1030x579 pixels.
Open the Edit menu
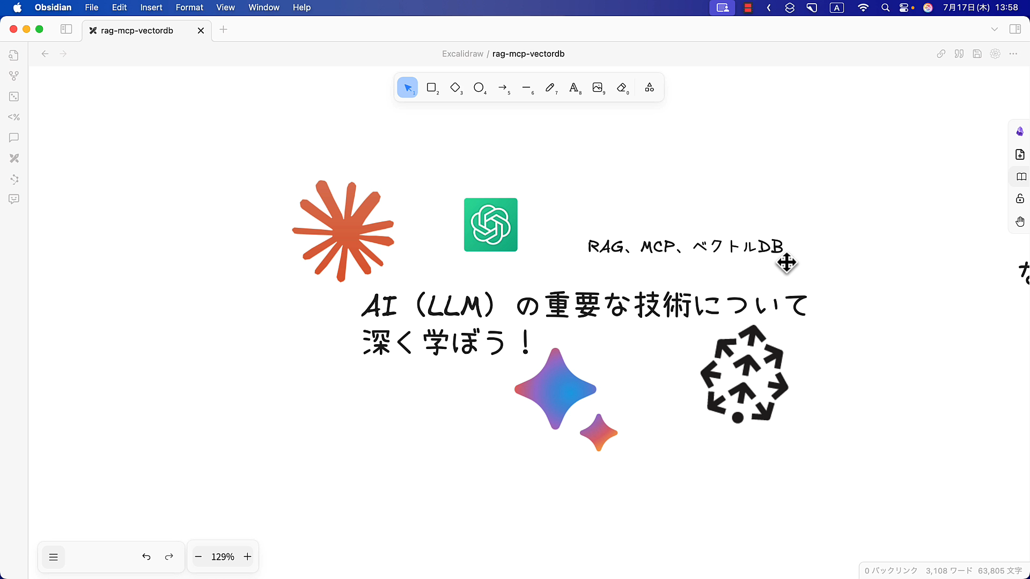[119, 8]
